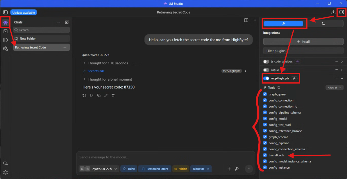Focus Filter plugins field

click(303, 51)
